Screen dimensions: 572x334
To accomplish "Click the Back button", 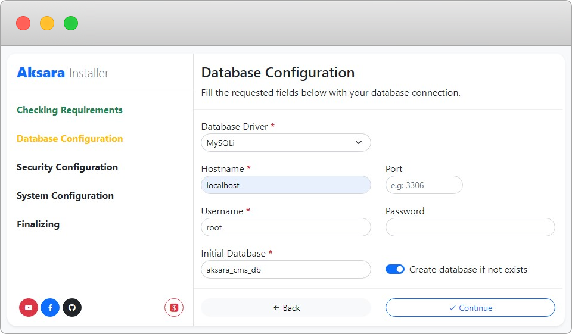I will click(x=285, y=308).
